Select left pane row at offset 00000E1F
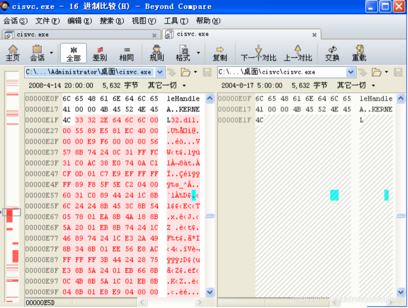 click(112, 120)
